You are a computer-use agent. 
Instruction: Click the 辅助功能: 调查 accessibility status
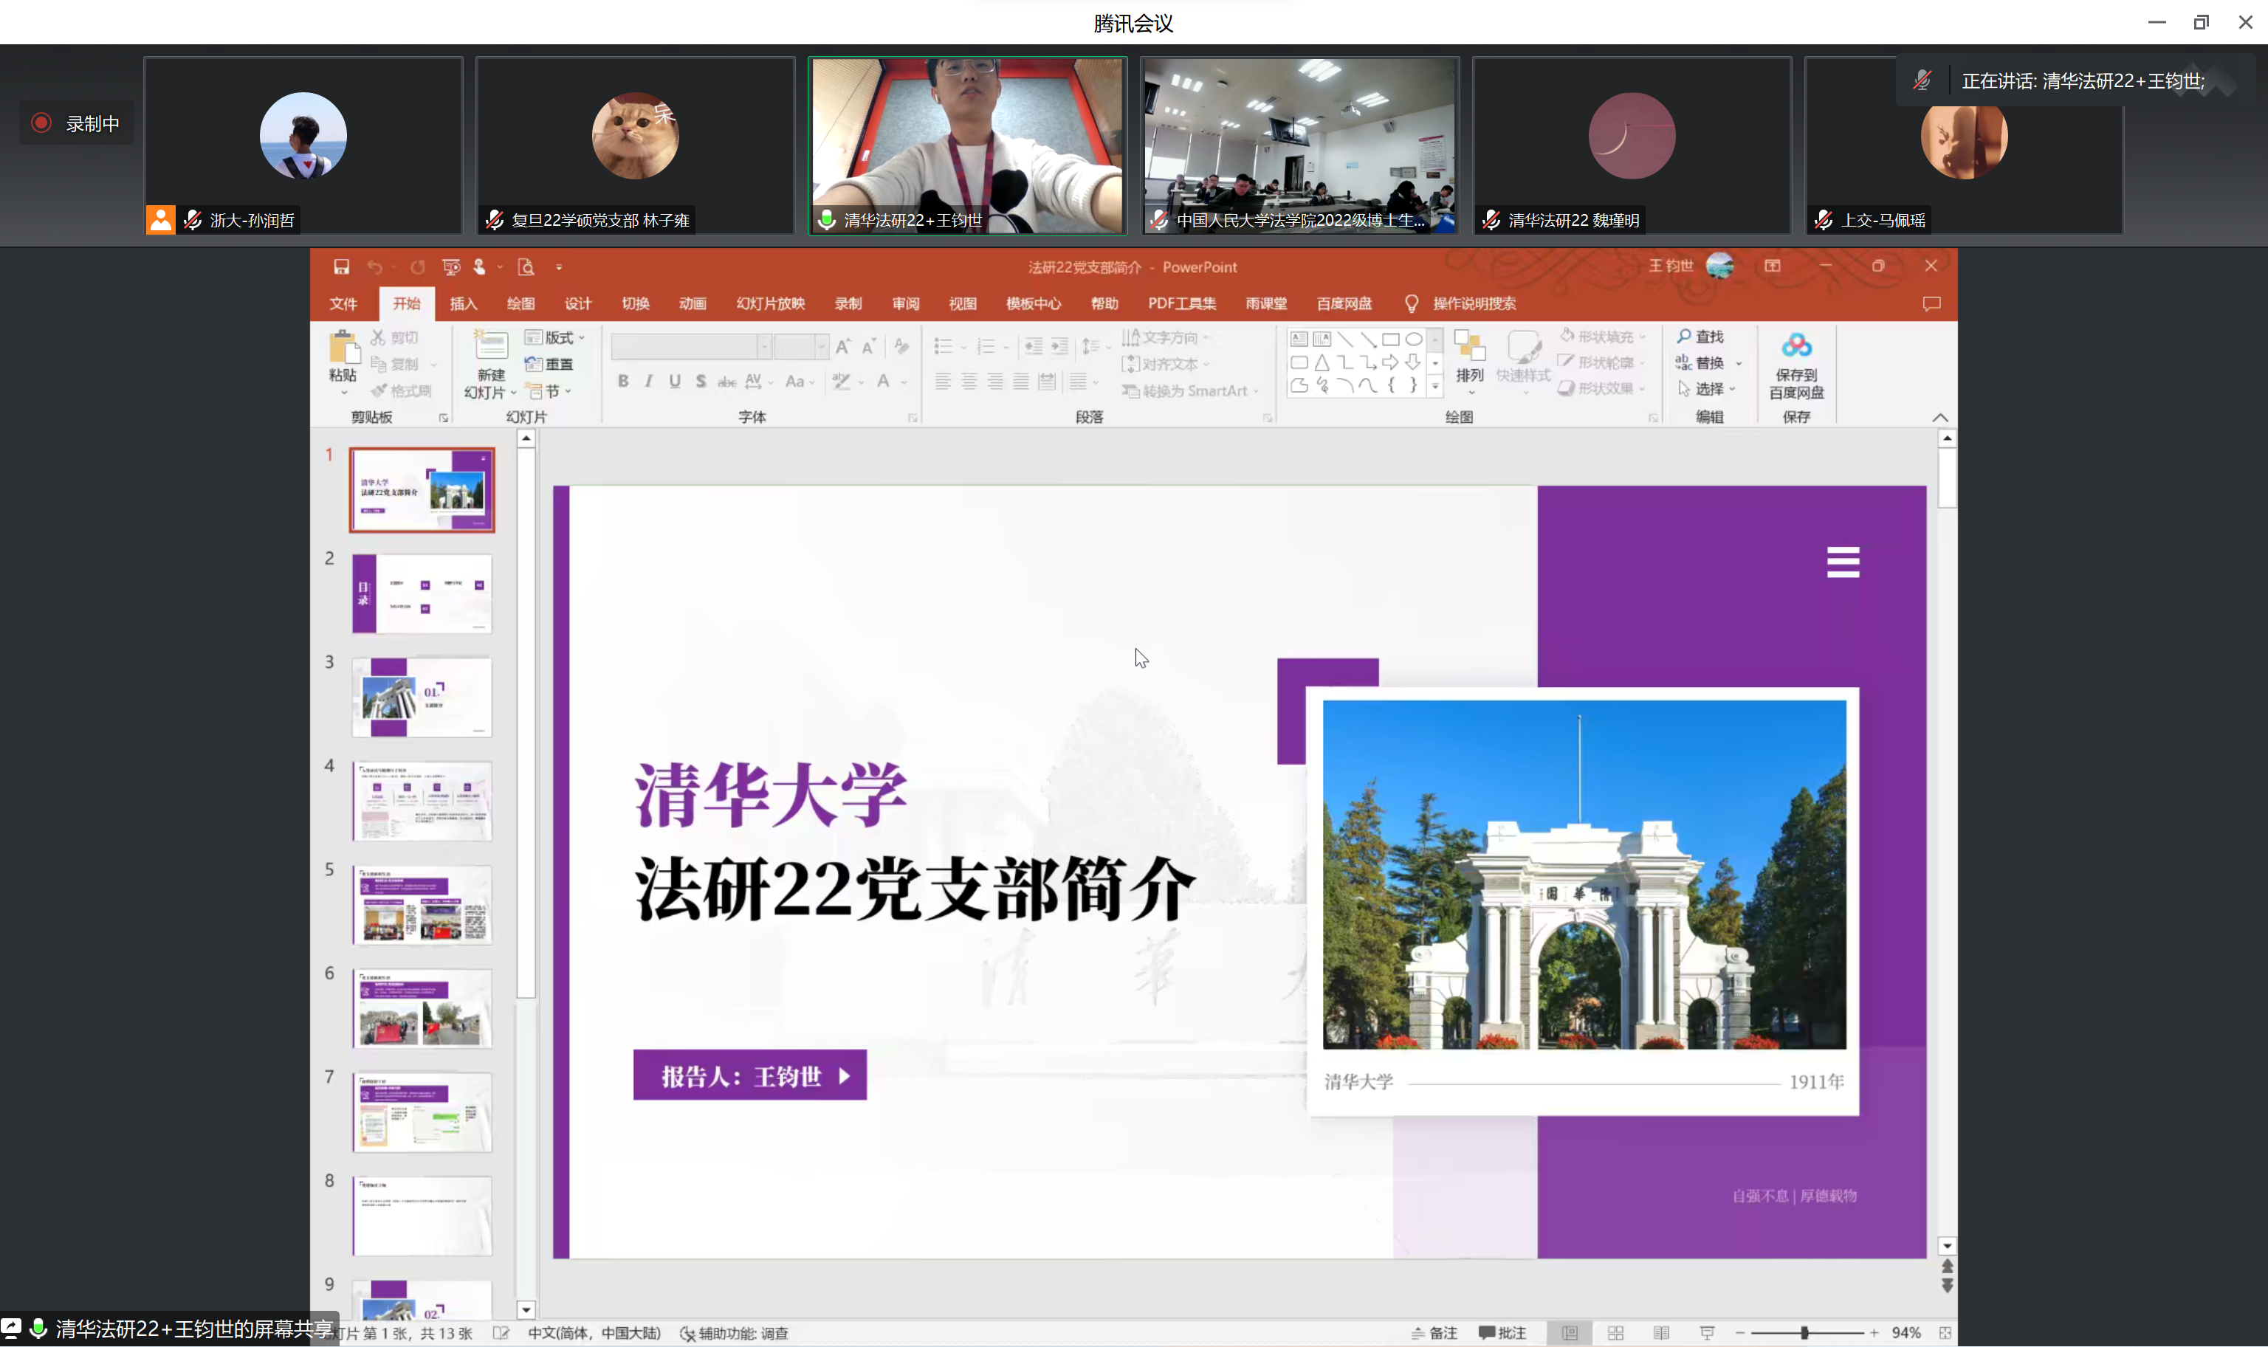(x=735, y=1334)
